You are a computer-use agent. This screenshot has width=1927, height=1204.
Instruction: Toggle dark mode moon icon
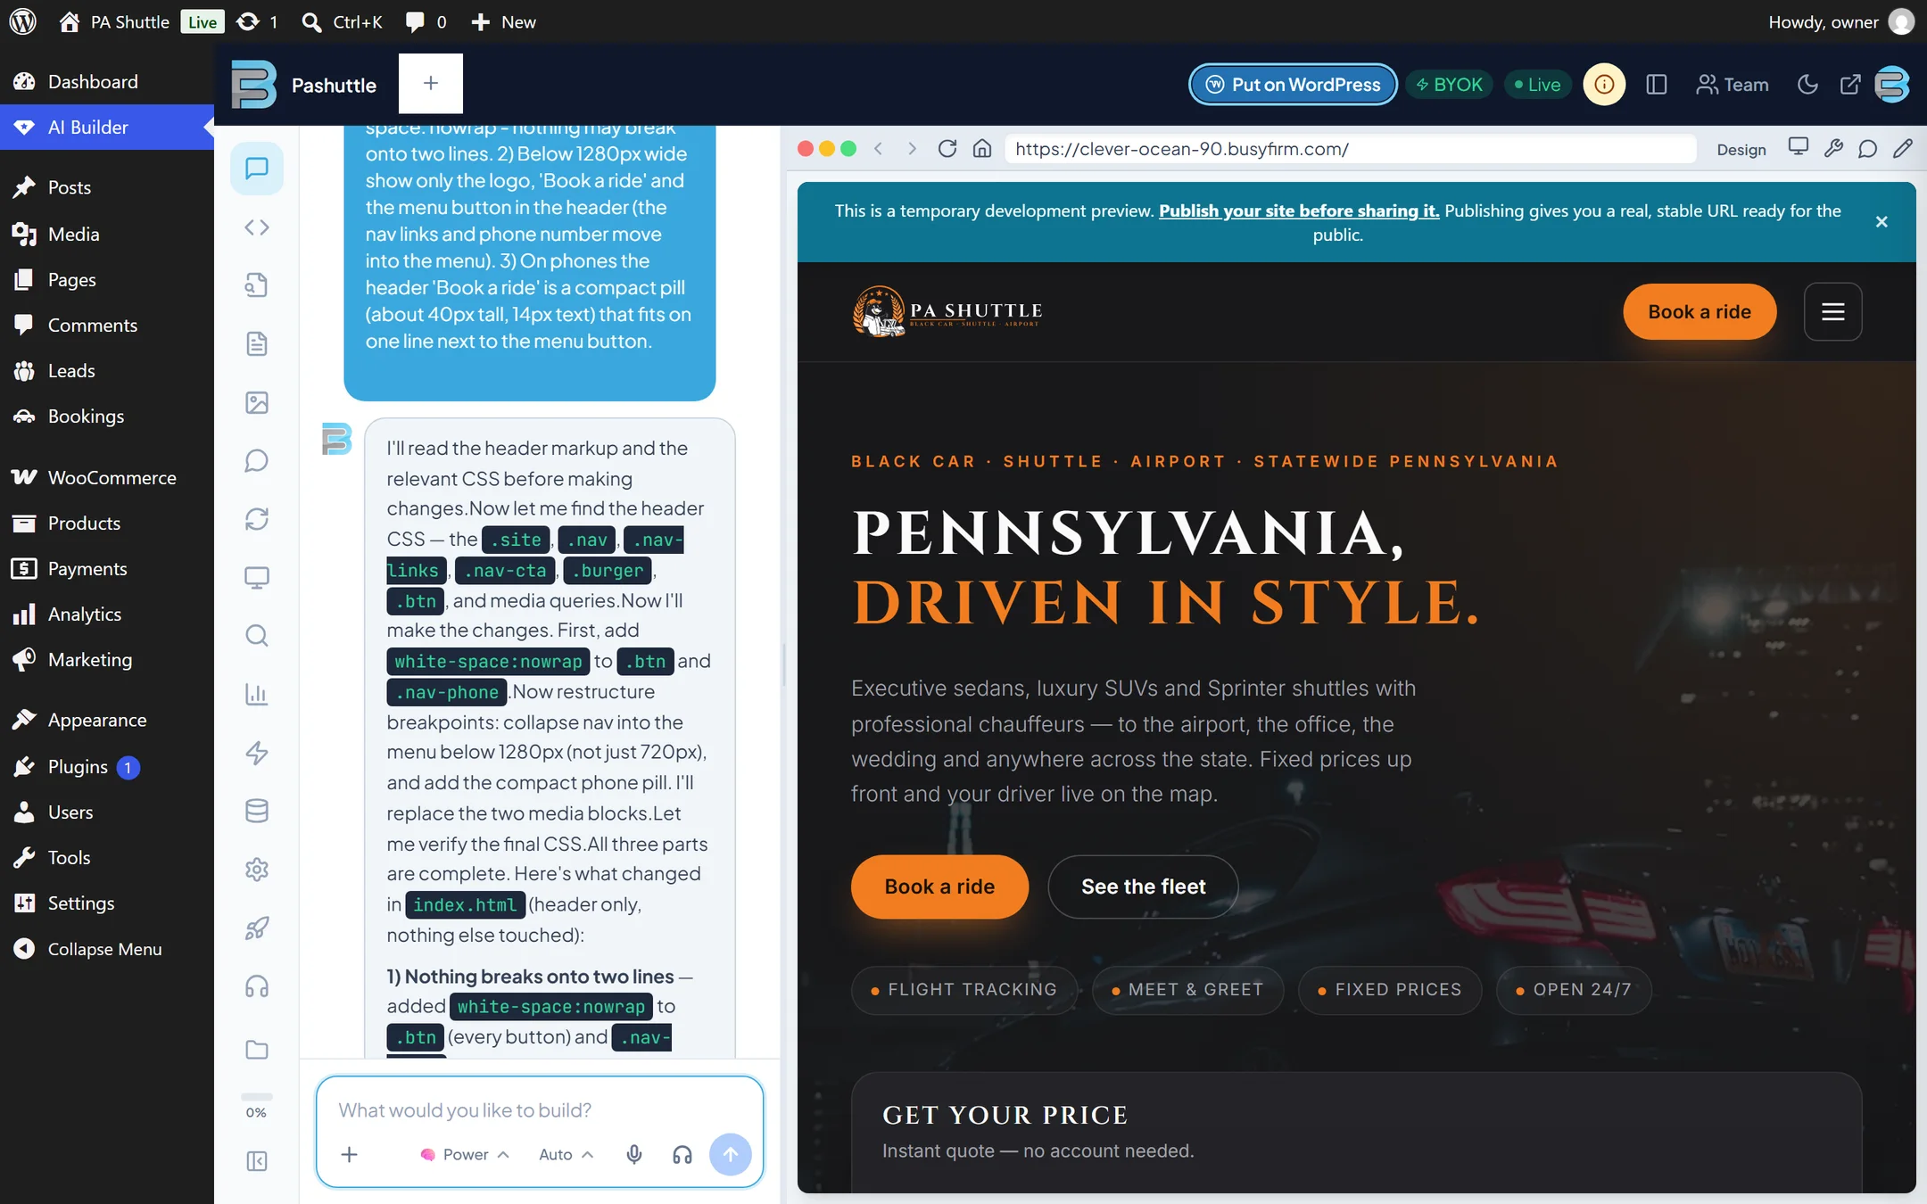click(x=1807, y=85)
